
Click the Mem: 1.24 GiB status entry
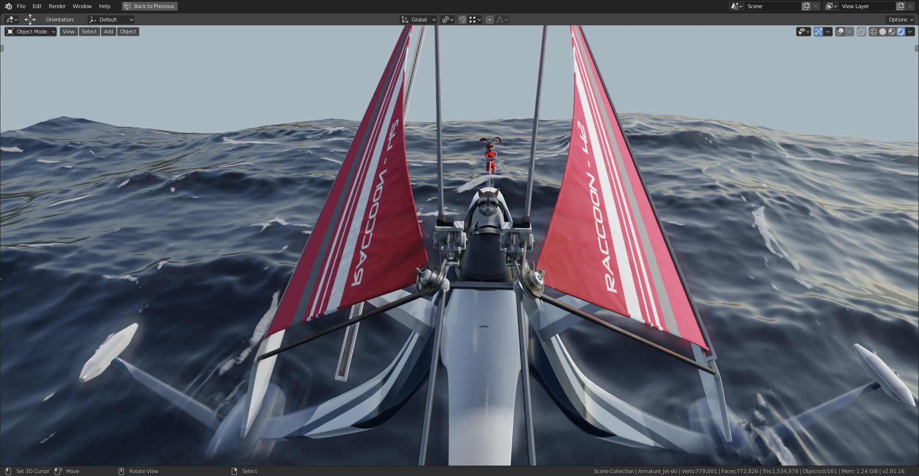point(860,471)
